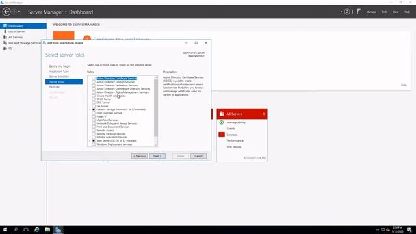Viewport: 416px width, 234px height.
Task: Go to Before You Begin wizard step
Action: (x=60, y=66)
